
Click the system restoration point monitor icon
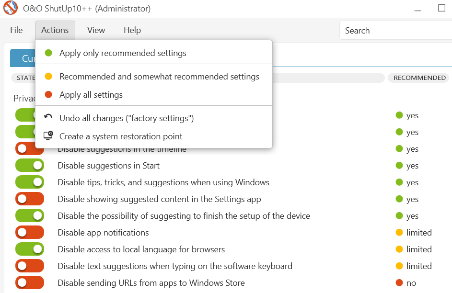tap(48, 135)
